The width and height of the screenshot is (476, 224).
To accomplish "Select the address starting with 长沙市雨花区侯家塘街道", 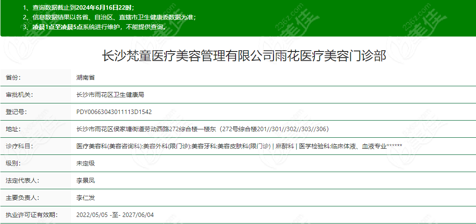I will point(202,129).
